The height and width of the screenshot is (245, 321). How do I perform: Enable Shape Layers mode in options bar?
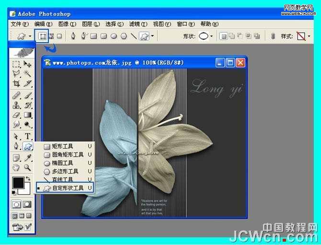[43, 36]
